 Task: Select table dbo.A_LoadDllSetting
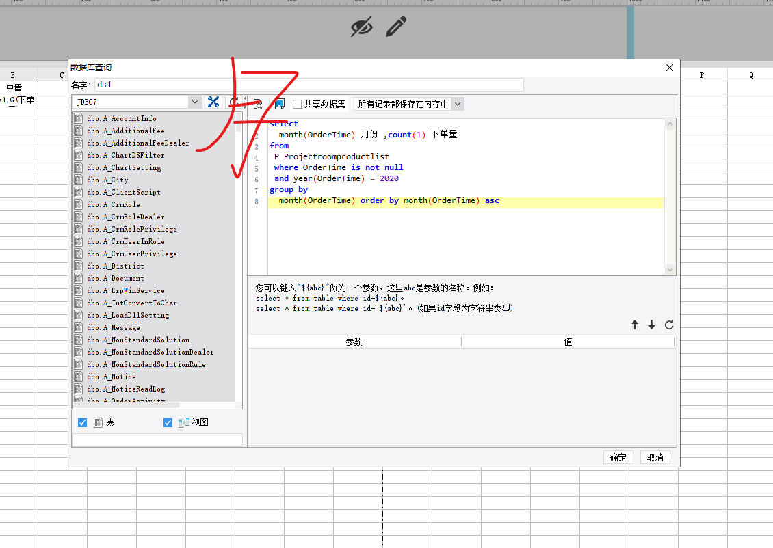coord(128,315)
